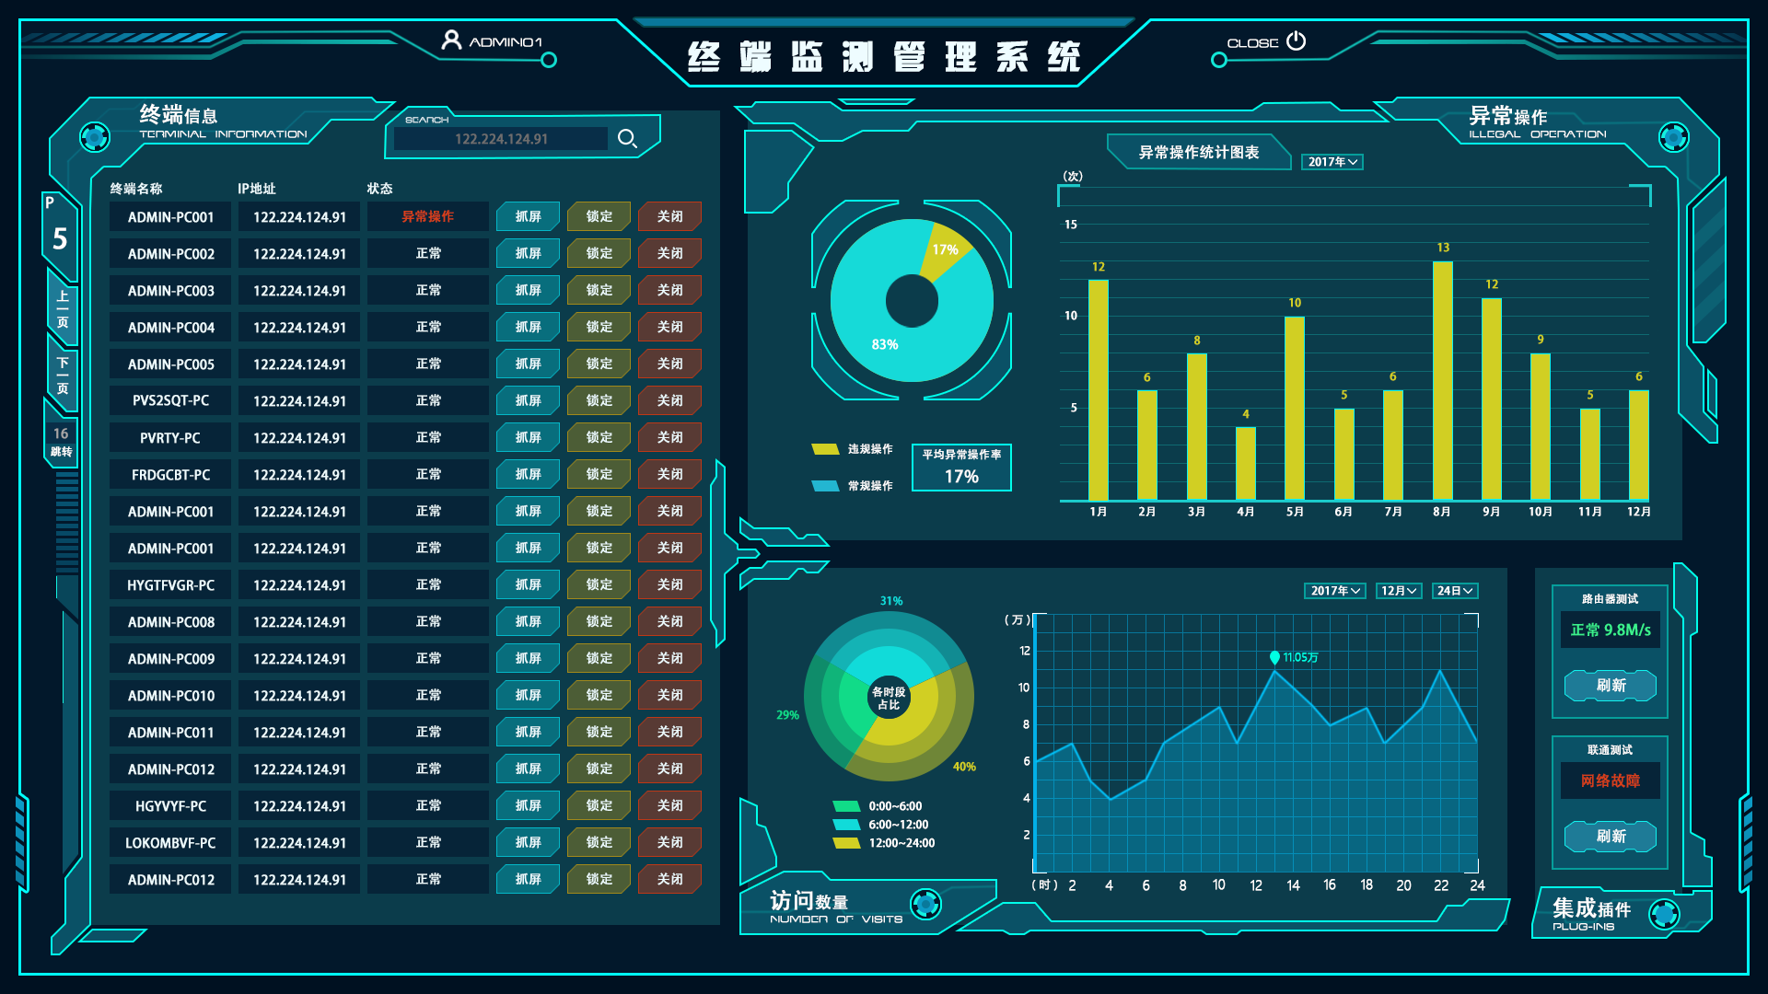Click 抓屏 for ADMIN-PC008
1768x994 pixels.
pos(528,622)
